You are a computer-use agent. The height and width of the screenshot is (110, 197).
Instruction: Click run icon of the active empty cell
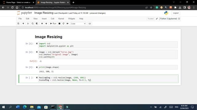pos(37,78)
